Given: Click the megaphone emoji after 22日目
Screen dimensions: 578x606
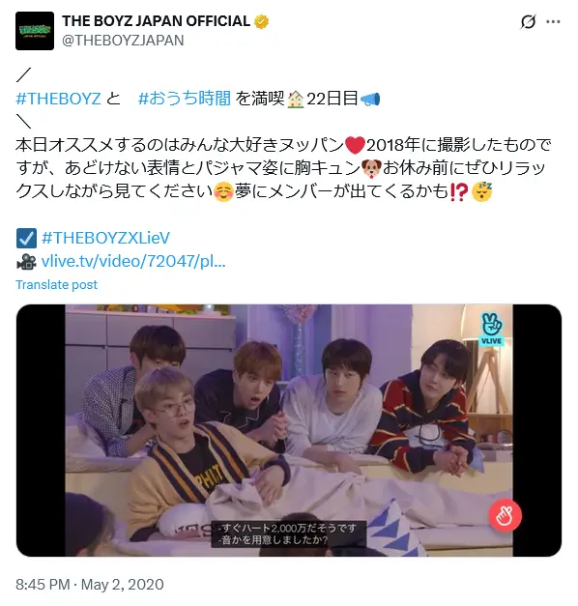Looking at the screenshot, I should [370, 99].
